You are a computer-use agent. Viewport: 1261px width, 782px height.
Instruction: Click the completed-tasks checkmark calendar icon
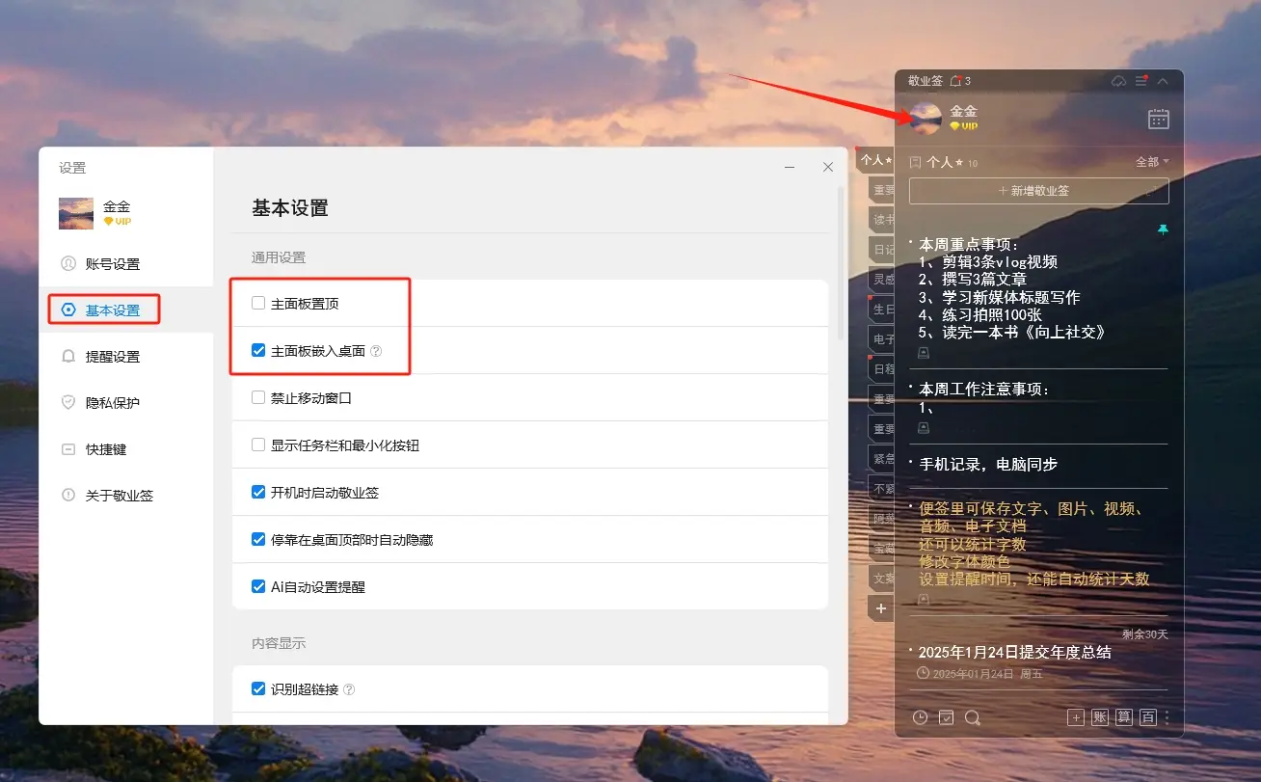point(947,717)
